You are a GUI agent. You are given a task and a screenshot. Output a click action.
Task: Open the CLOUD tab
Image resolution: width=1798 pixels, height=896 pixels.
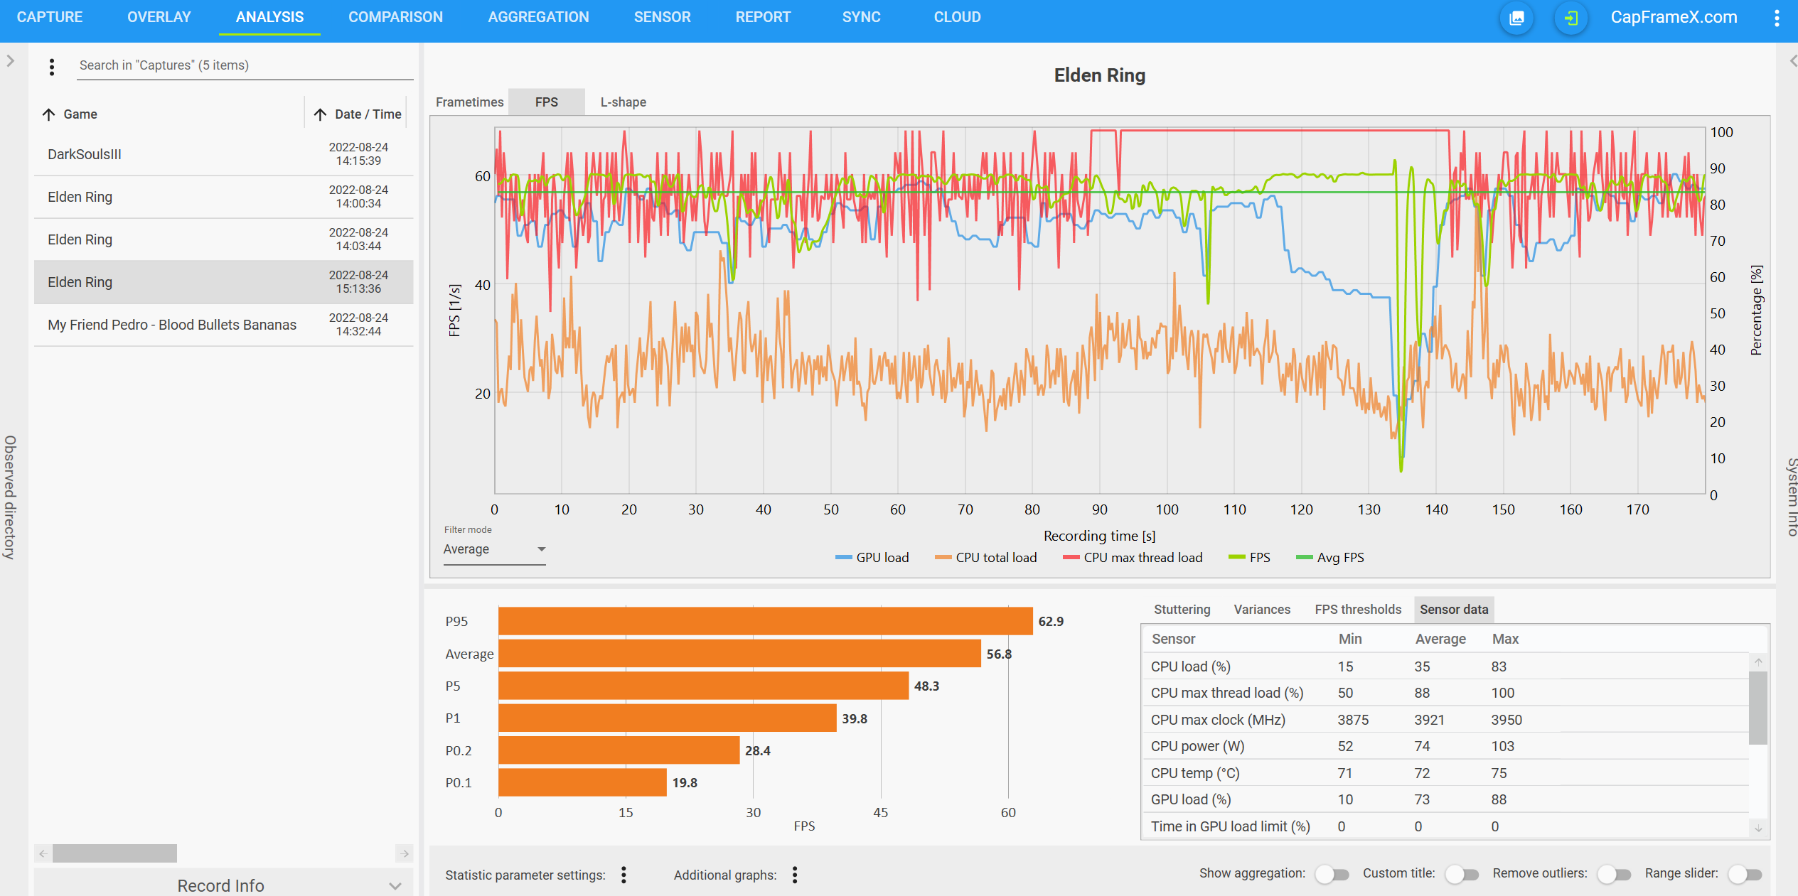point(957,17)
